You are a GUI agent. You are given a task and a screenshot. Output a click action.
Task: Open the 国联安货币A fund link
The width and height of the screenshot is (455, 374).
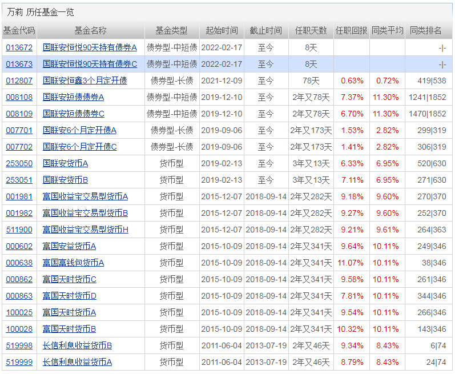(65, 163)
